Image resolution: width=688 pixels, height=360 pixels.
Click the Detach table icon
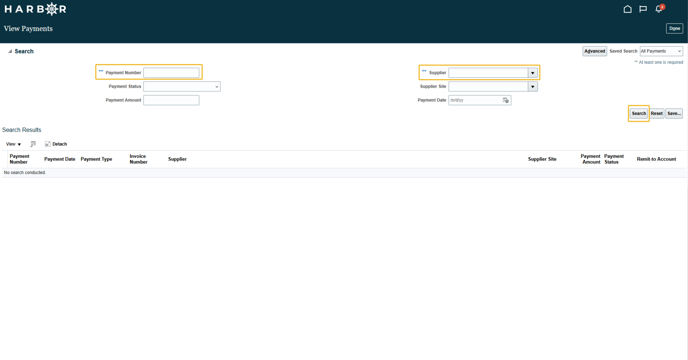point(56,144)
